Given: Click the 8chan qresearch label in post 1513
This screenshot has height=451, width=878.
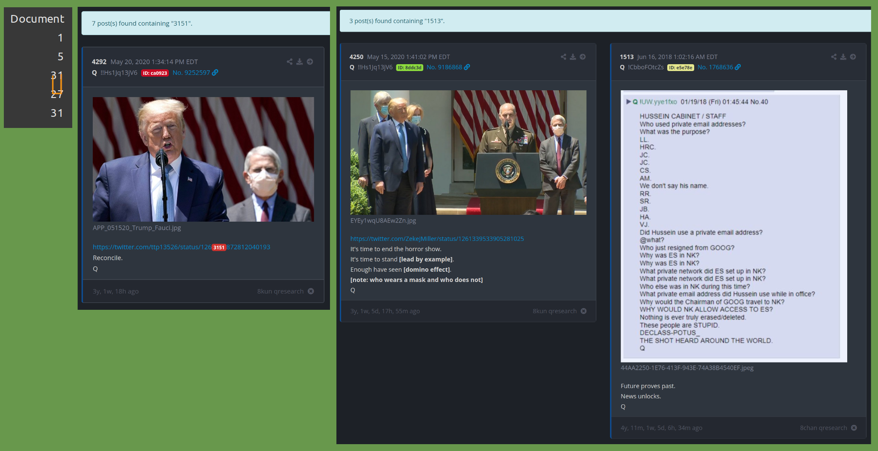Looking at the screenshot, I should click(823, 427).
